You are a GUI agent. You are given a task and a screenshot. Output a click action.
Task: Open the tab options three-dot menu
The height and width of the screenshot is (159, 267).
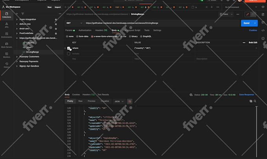coord(218,7)
